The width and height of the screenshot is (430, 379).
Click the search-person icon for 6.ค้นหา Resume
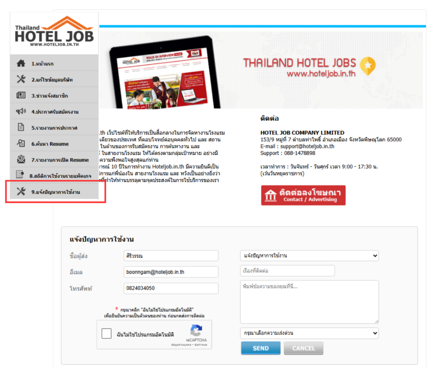21,143
